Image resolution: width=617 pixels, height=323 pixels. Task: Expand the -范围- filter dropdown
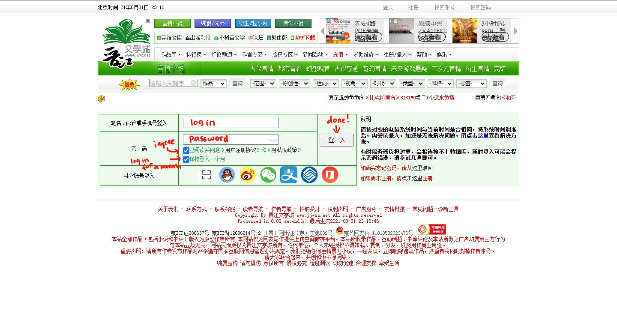263,84
